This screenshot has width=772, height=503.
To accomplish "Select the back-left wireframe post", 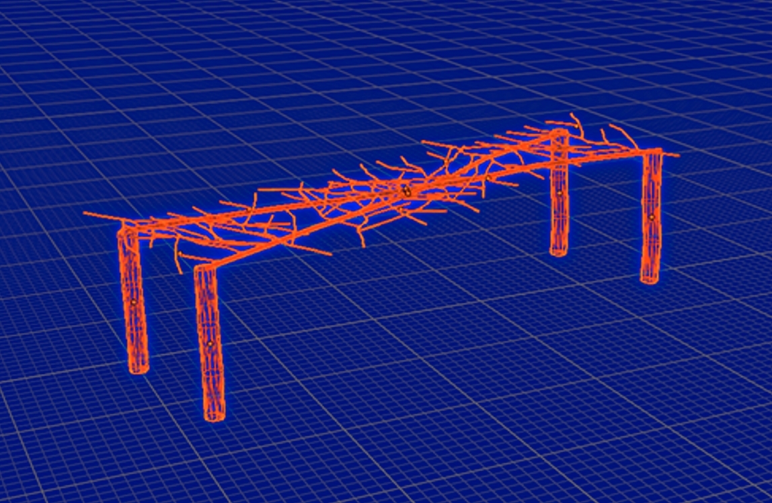I will click(132, 300).
